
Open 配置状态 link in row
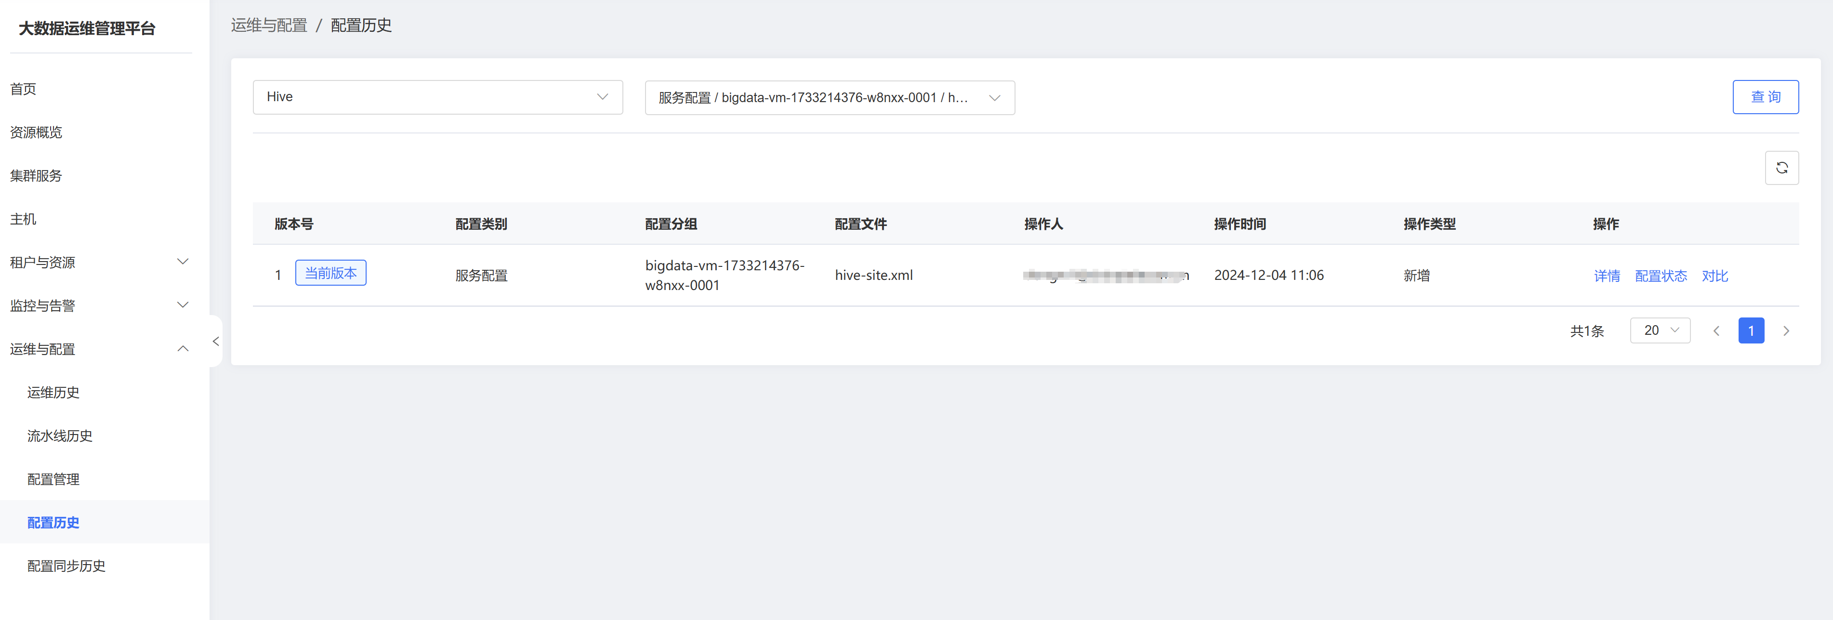click(1660, 276)
